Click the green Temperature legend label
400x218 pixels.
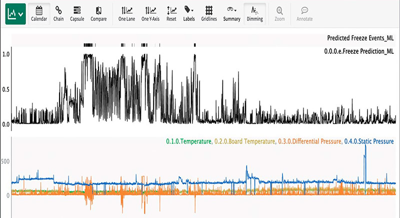[x=188, y=142]
